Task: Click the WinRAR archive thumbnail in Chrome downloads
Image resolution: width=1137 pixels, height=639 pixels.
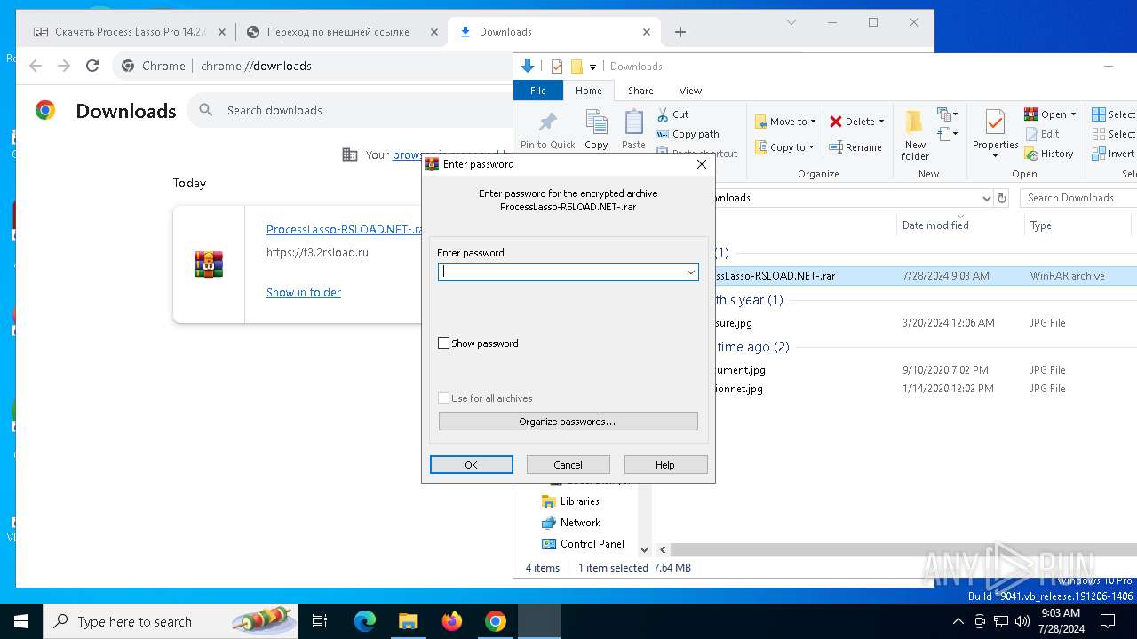Action: coord(209,264)
